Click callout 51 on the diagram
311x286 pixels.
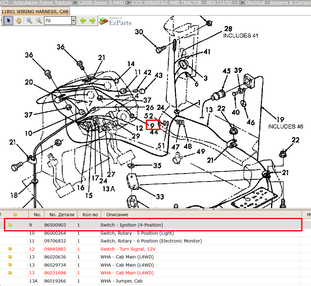tap(161, 146)
